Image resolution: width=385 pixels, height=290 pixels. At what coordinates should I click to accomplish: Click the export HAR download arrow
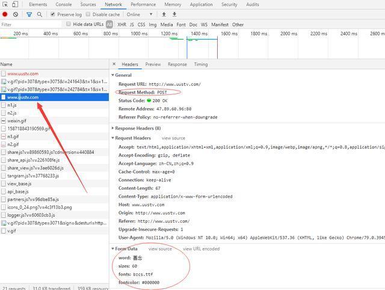174,14
